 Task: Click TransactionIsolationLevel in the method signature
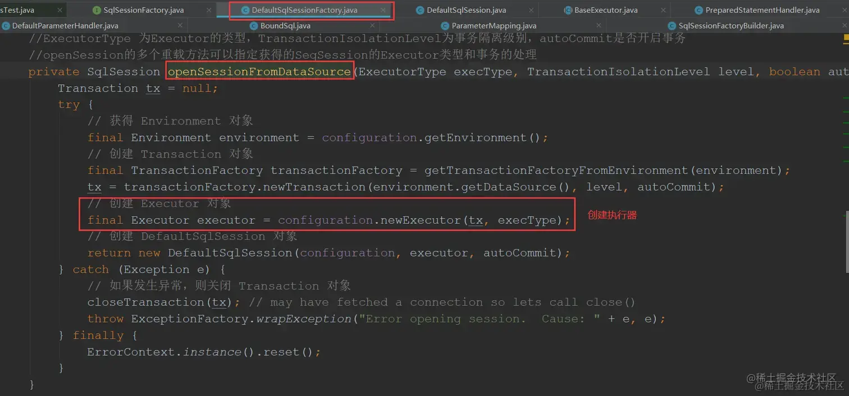618,72
